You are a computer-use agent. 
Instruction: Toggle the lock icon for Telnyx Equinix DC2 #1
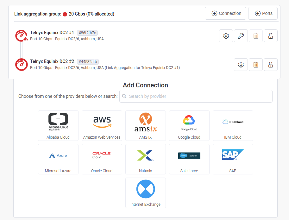coord(270,36)
